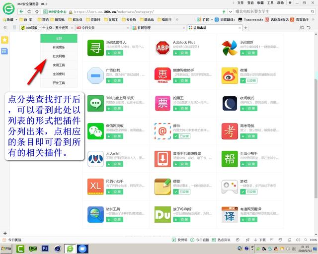The image size is (318, 254).
Task: Open the 高考导航 red icon
Action: (x=230, y=131)
